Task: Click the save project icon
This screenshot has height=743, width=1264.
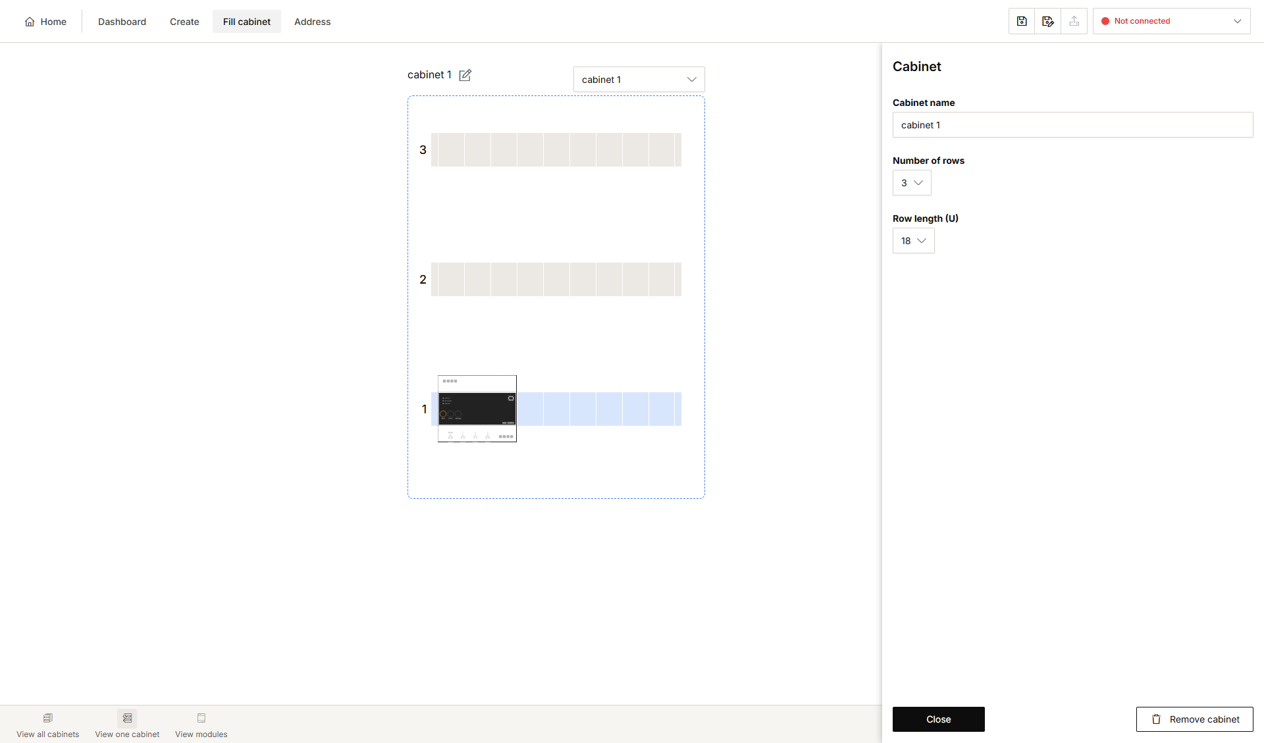Action: [1022, 21]
